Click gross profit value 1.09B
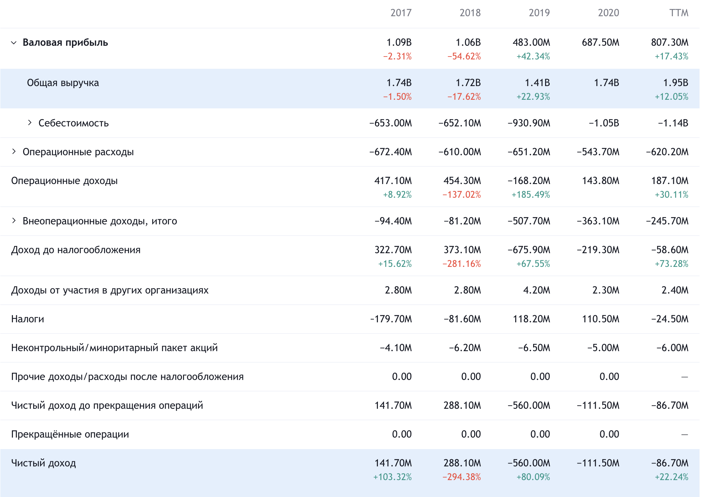The image size is (701, 497). click(x=399, y=42)
